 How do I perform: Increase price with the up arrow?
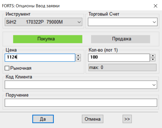(x=78, y=56)
